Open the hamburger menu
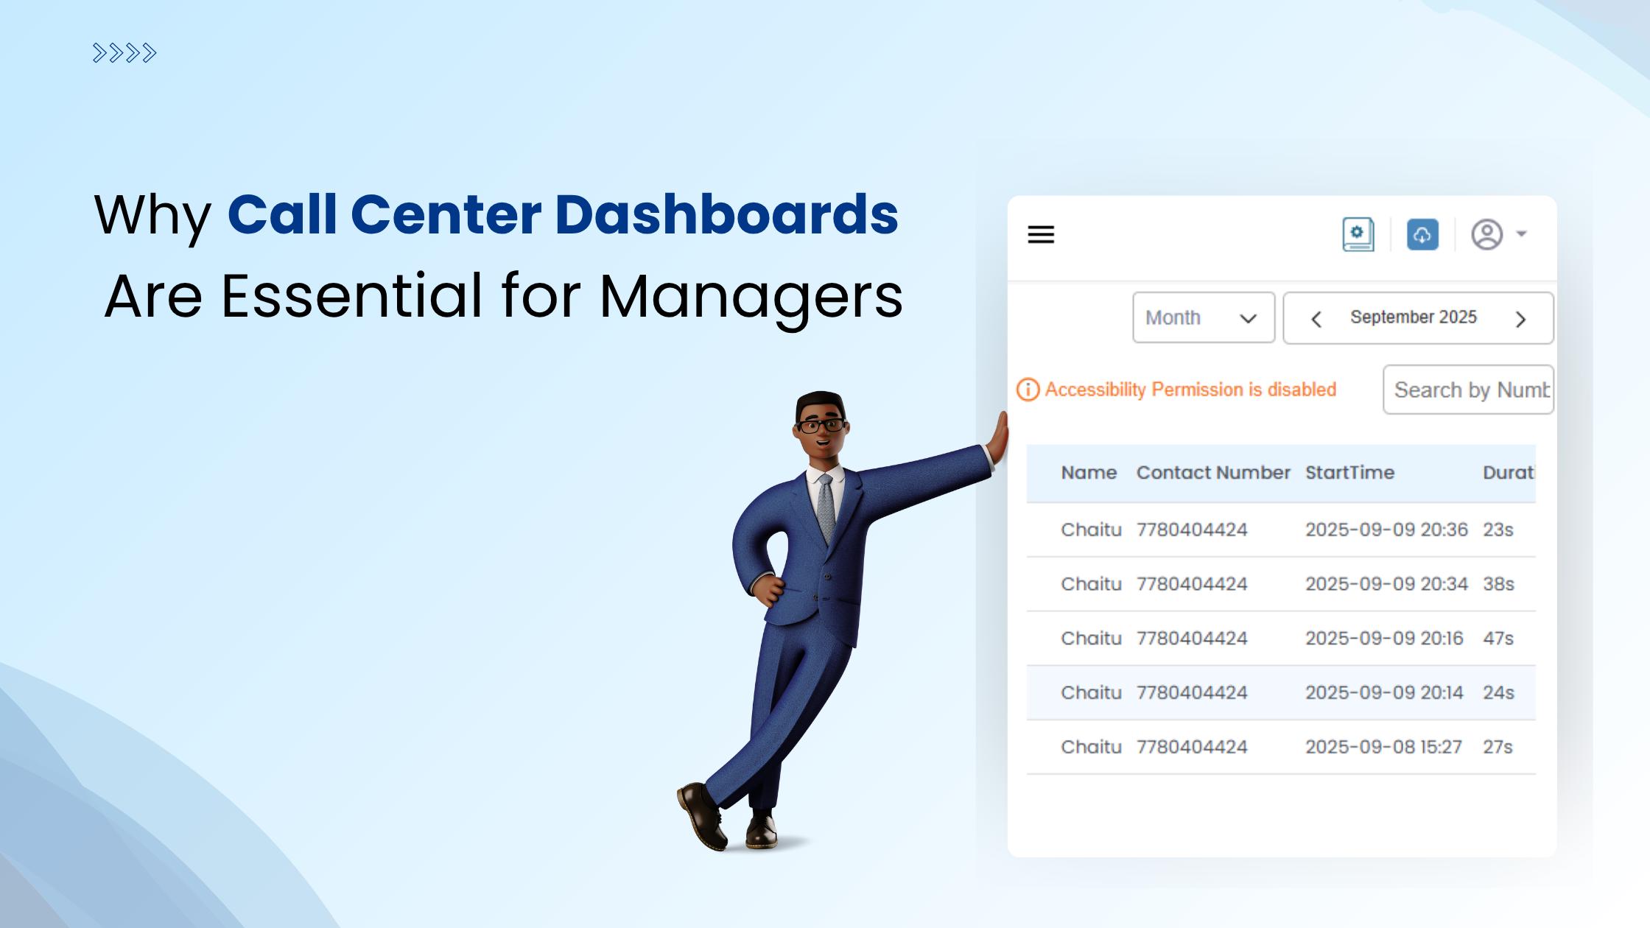The width and height of the screenshot is (1650, 928). pyautogui.click(x=1041, y=235)
